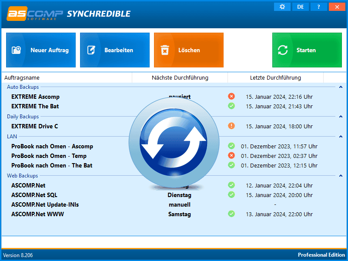Click the orange warning icon for EXTREME Drive C
The width and height of the screenshot is (348, 261).
pyautogui.click(x=231, y=126)
